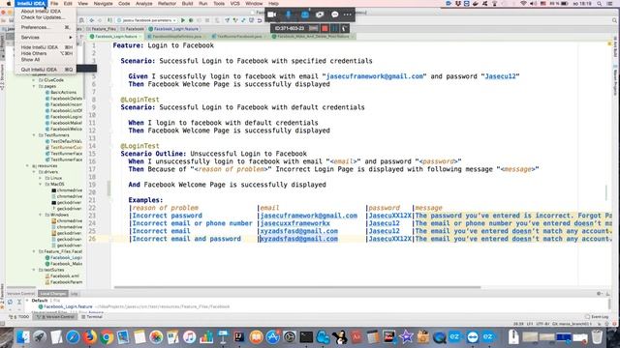Switch to Facebook_Make_And_Delete_Post.feature tab

click(x=313, y=37)
